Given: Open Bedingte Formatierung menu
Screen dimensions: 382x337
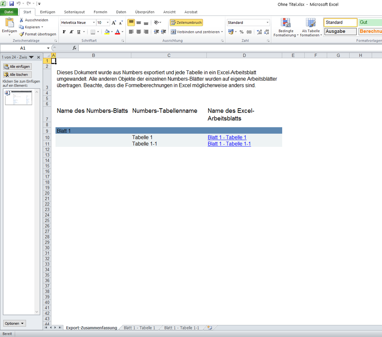Looking at the screenshot, I should (x=286, y=28).
